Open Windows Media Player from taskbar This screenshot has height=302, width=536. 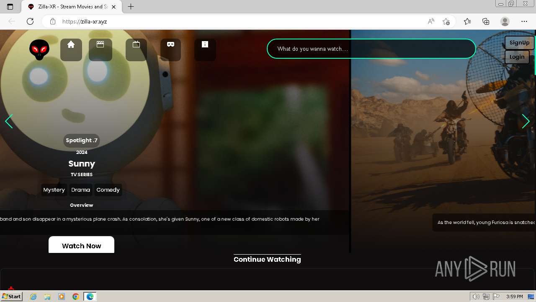click(62, 297)
